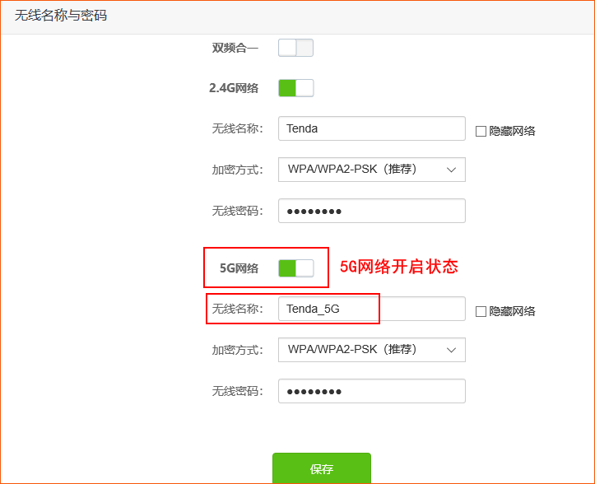The width and height of the screenshot is (595, 484).
Task: Click the 2.4G 无线密码 password field
Action: pyautogui.click(x=372, y=211)
